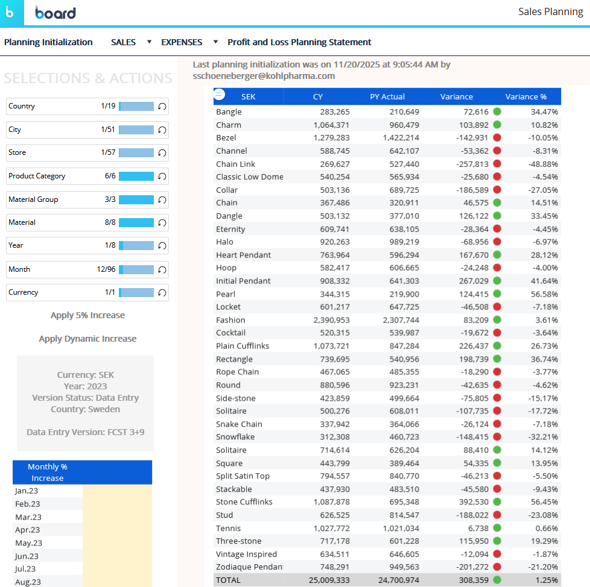The image size is (590, 587).
Task: Expand the EXPENSES menu arrow
Action: (215, 42)
